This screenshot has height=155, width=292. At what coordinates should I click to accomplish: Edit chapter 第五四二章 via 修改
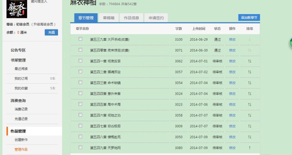[x=232, y=72]
